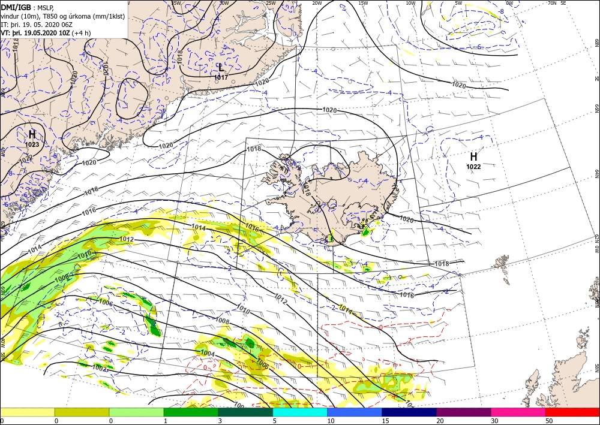Click the legend value '5'

point(274,421)
